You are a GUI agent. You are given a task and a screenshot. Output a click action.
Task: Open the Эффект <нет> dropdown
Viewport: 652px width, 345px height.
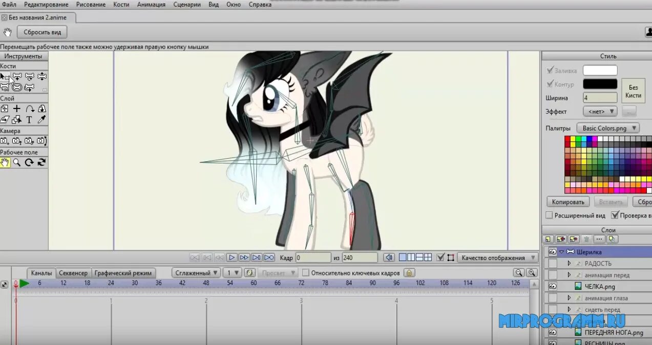point(600,111)
